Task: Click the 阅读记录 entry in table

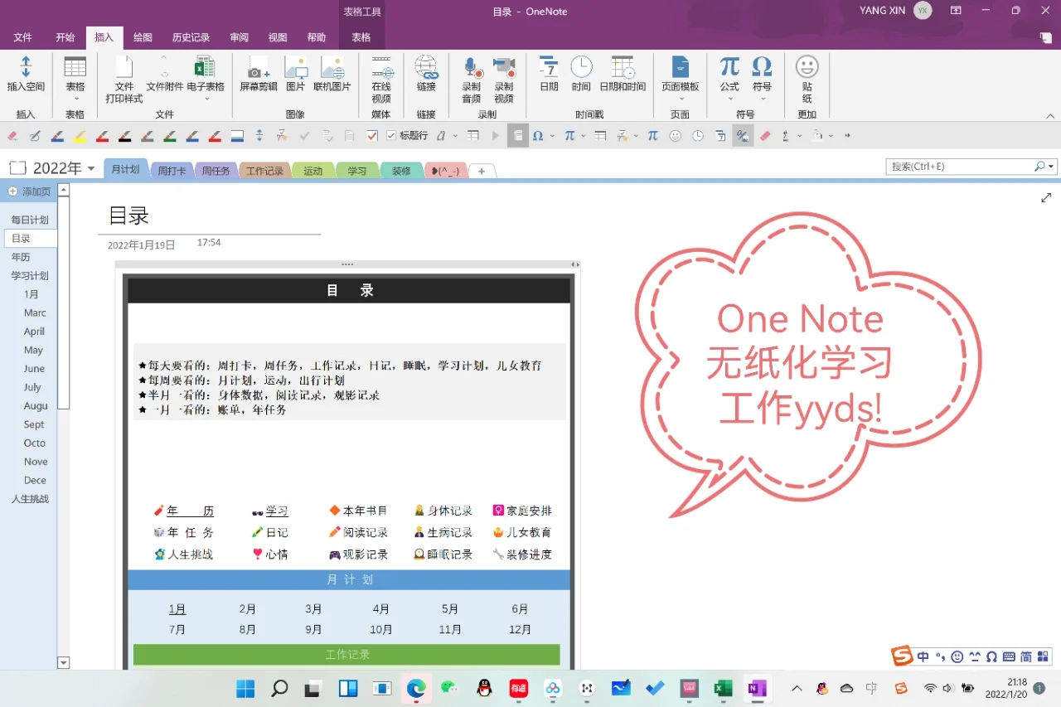Action: tap(366, 532)
